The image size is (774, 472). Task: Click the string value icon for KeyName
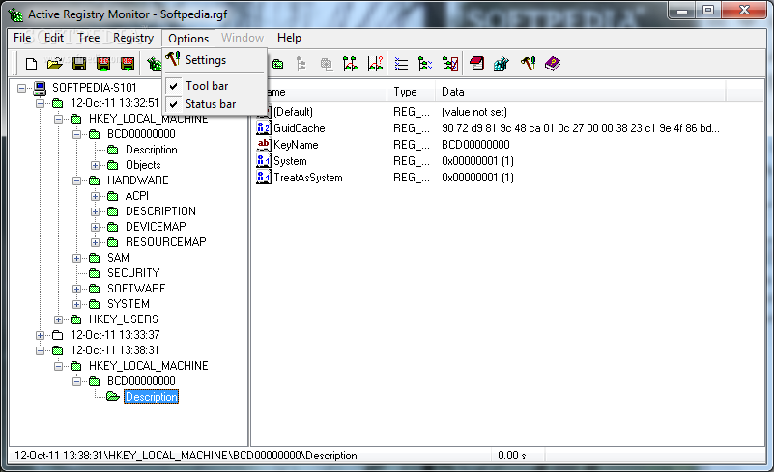[x=264, y=145]
